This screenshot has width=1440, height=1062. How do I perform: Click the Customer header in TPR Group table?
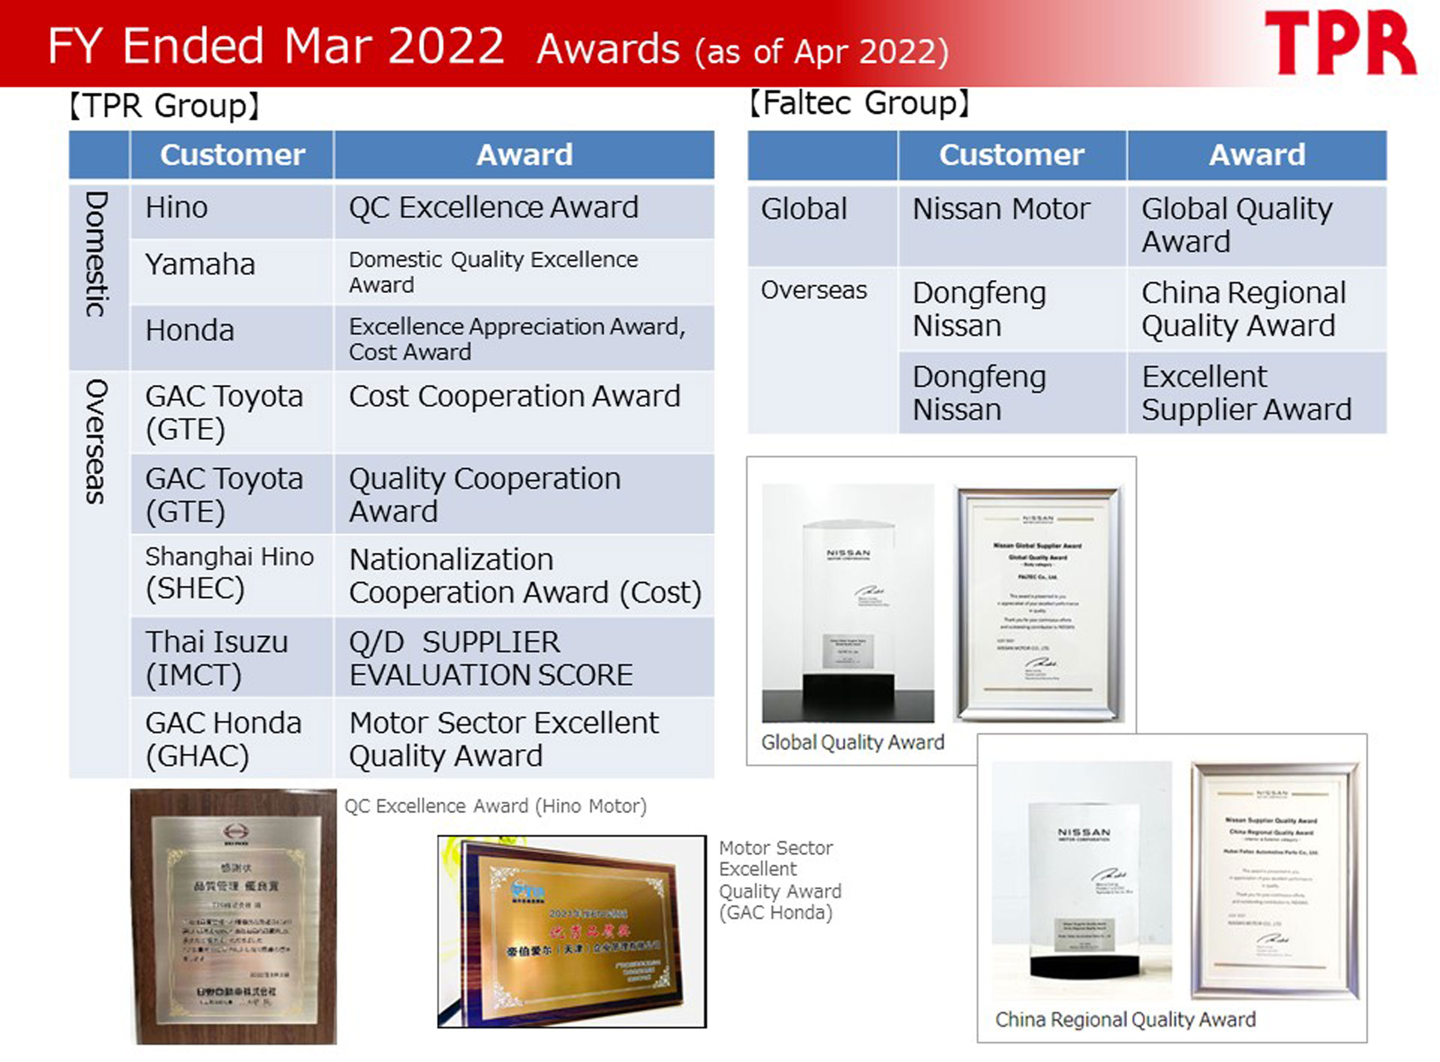tap(232, 155)
